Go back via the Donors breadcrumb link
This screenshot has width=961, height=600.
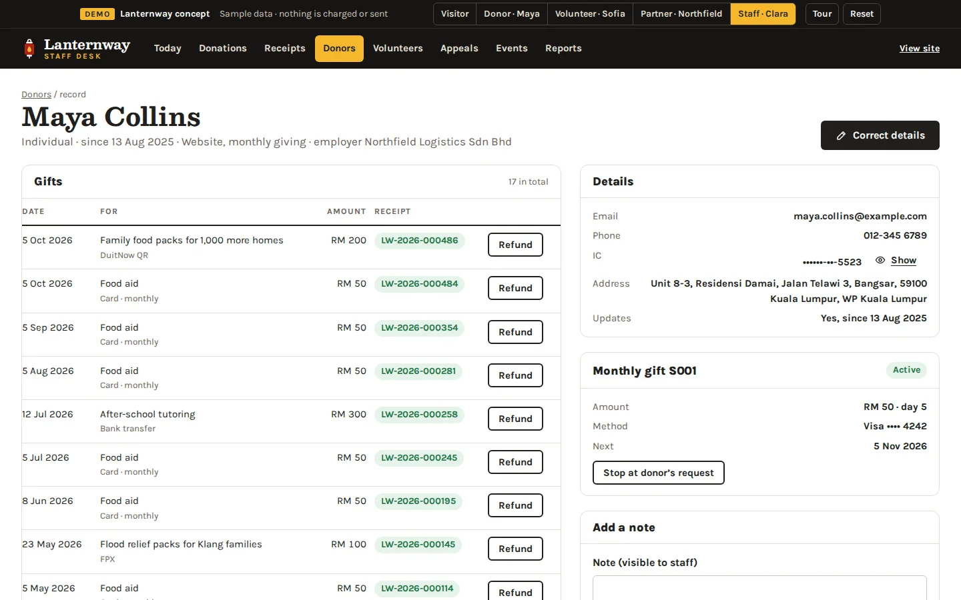[36, 95]
